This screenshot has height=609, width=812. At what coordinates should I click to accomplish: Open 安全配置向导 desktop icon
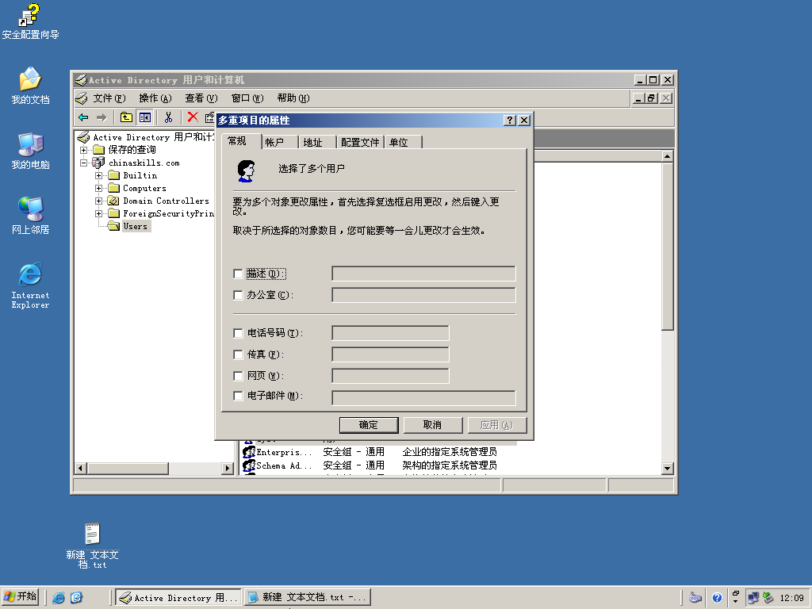30,21
